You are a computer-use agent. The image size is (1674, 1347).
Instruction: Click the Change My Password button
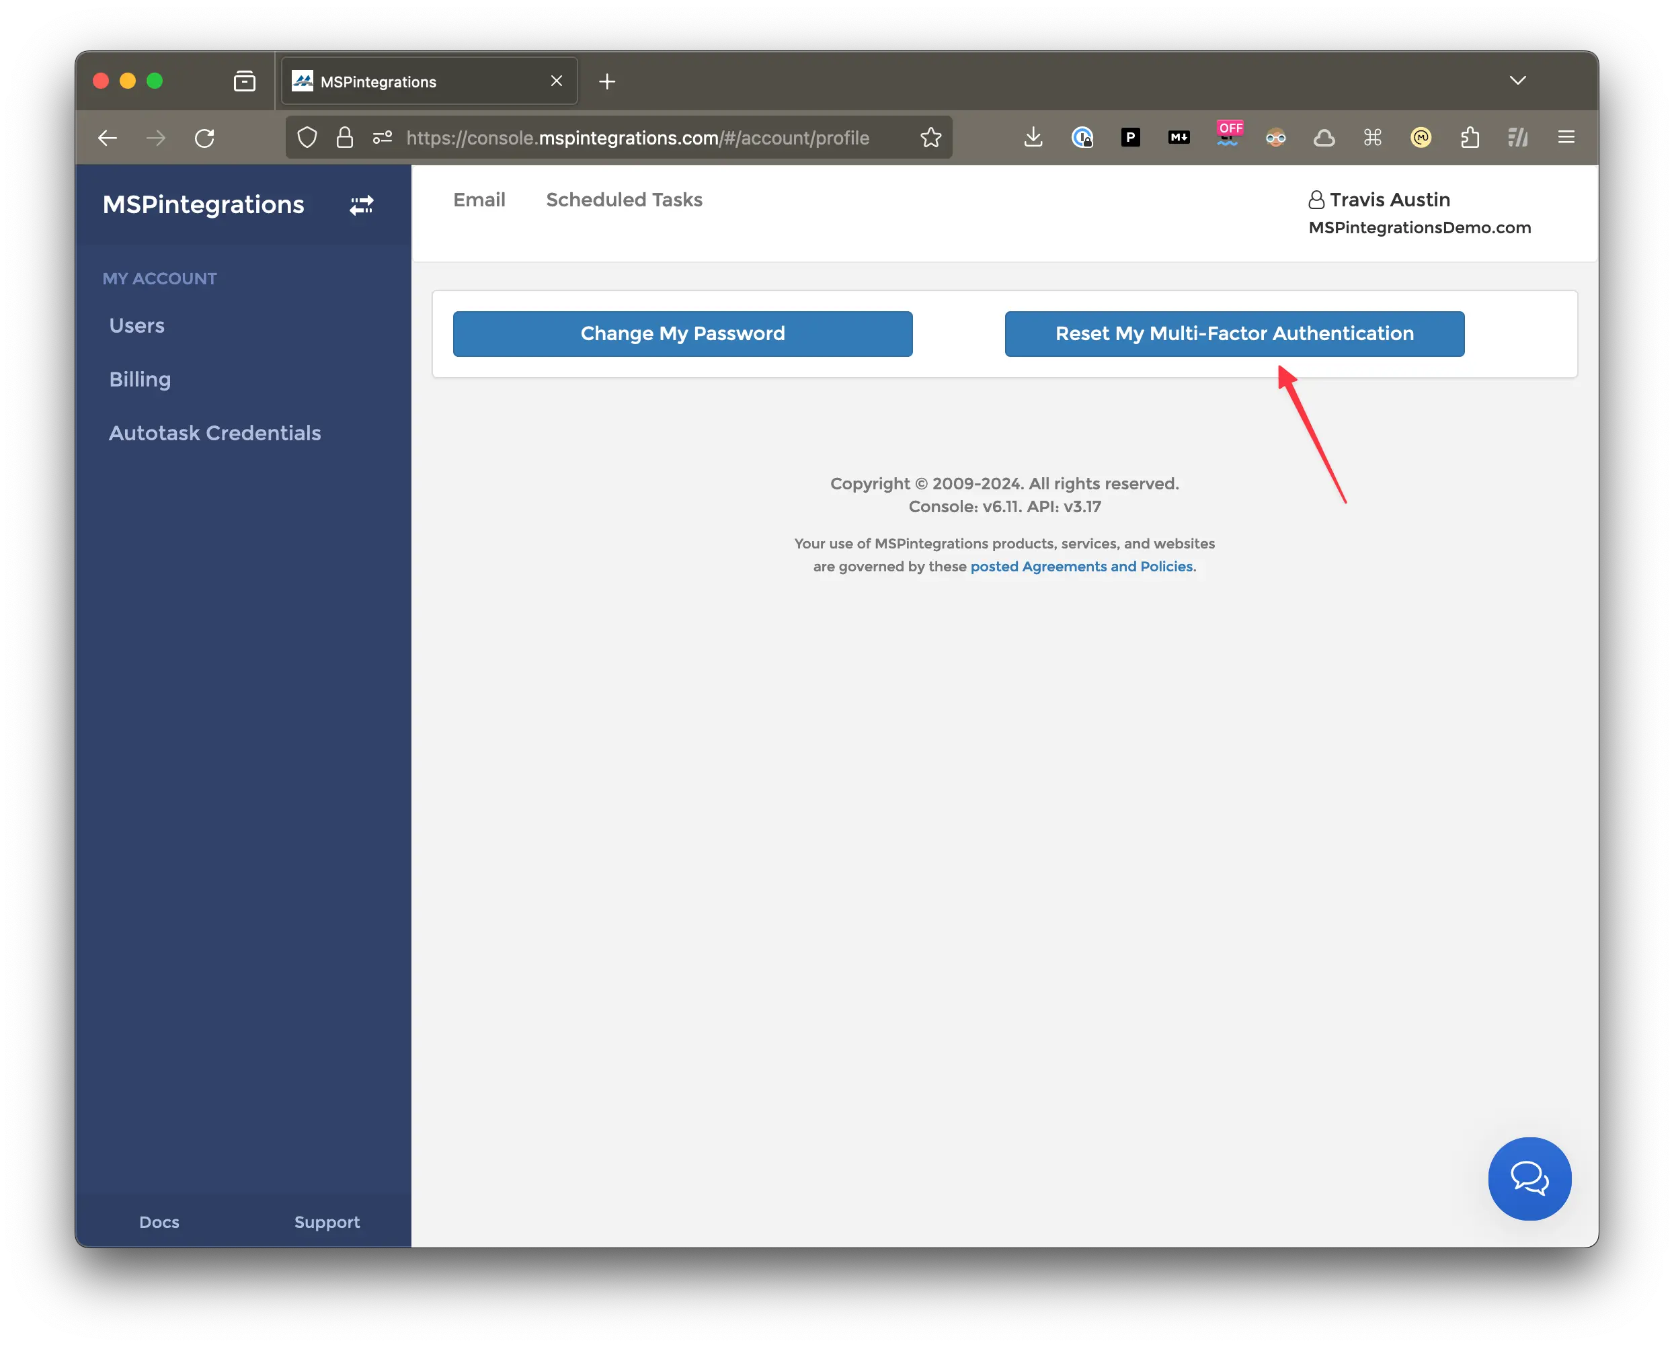(683, 333)
